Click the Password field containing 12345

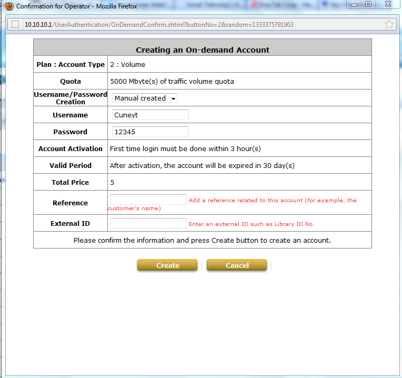(150, 132)
